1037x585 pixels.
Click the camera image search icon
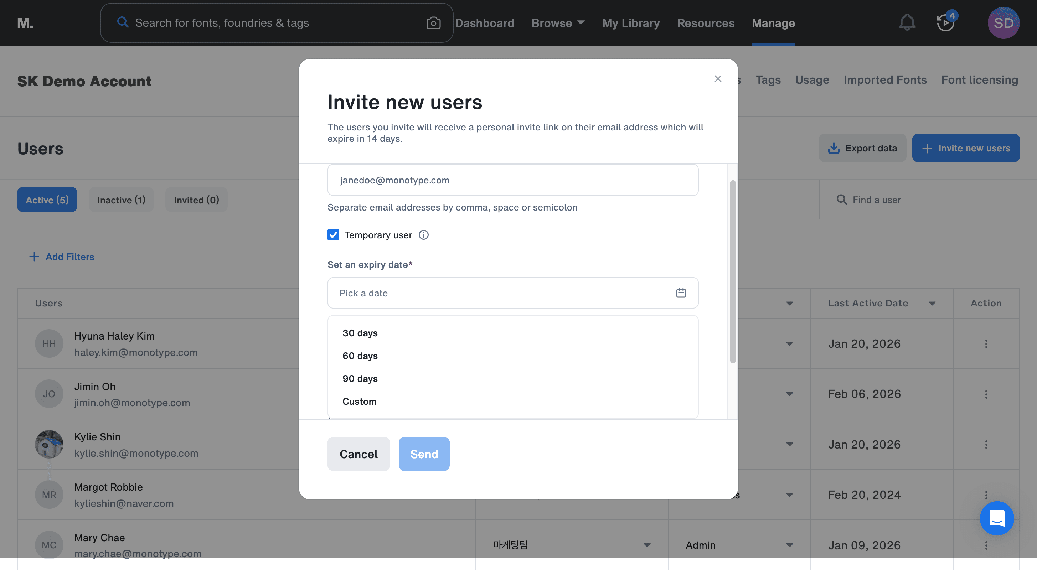(x=433, y=23)
